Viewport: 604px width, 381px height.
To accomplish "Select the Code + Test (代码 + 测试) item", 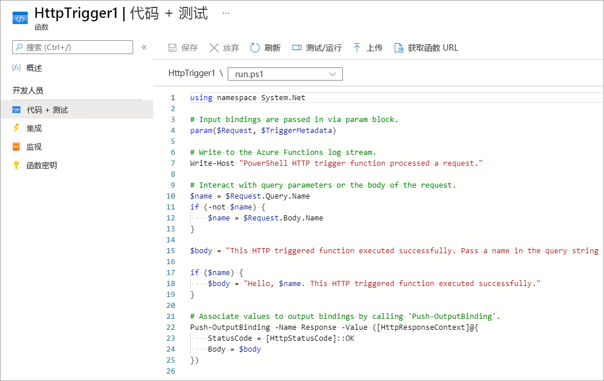I will [x=47, y=110].
